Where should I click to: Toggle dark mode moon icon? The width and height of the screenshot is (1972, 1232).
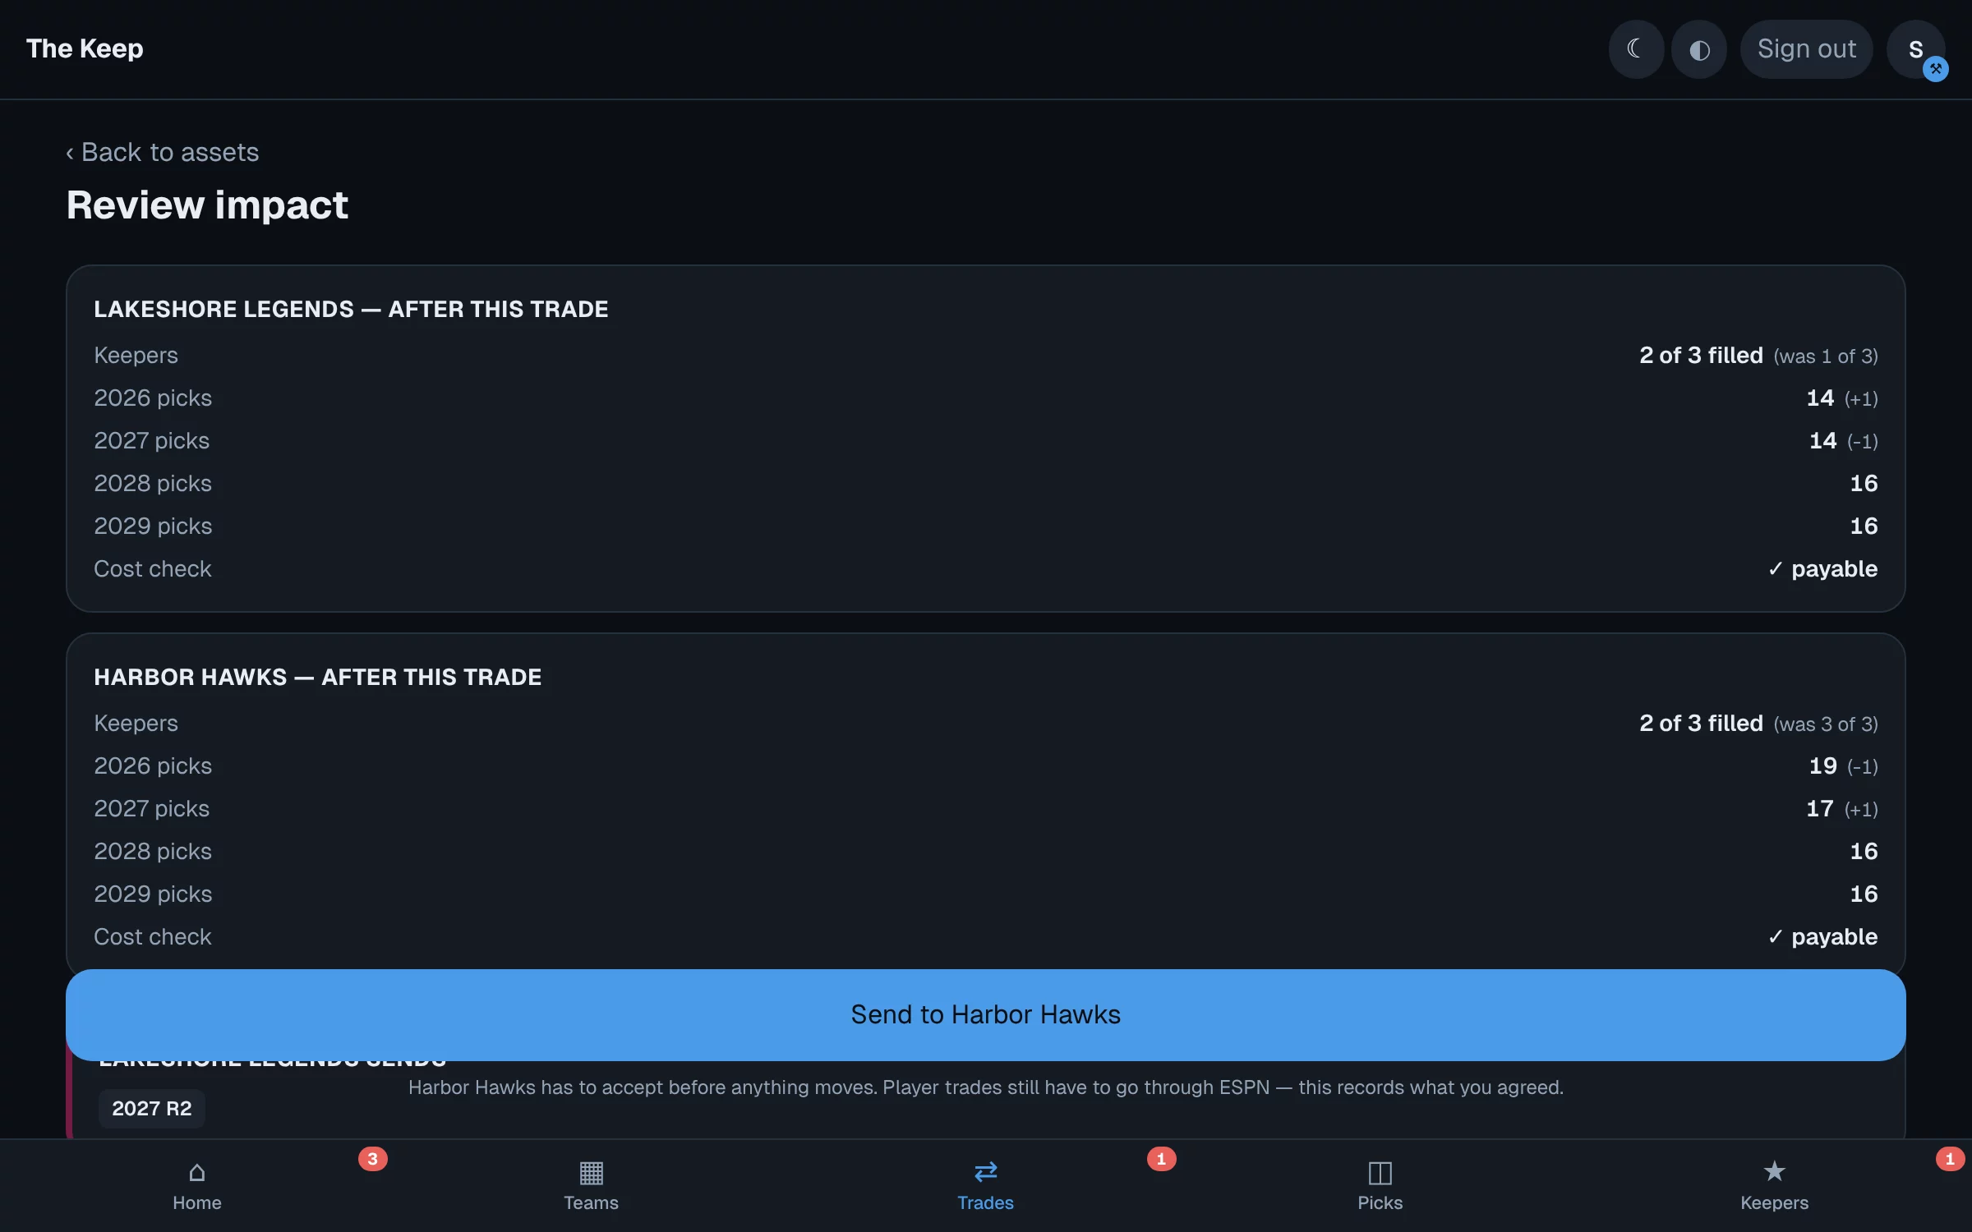1636,49
